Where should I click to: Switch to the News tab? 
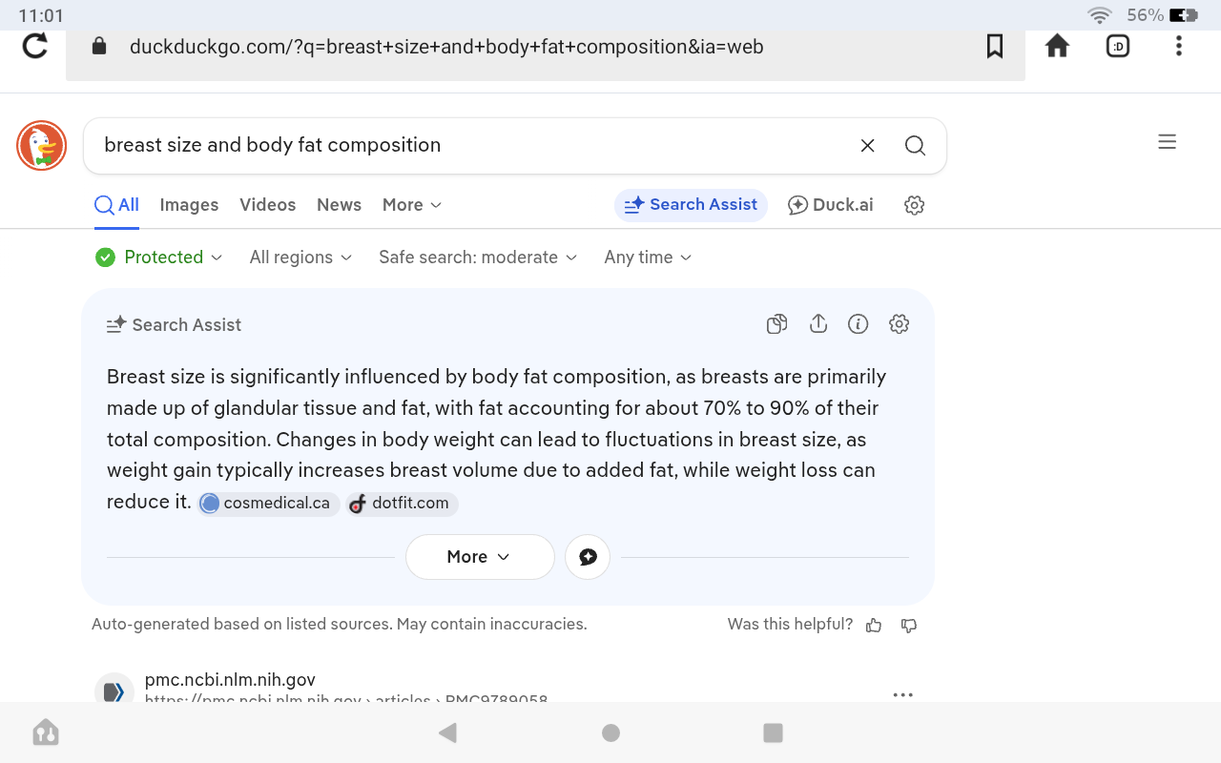click(x=339, y=205)
